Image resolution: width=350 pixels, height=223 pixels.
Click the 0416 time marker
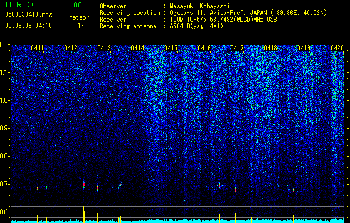pyautogui.click(x=204, y=48)
